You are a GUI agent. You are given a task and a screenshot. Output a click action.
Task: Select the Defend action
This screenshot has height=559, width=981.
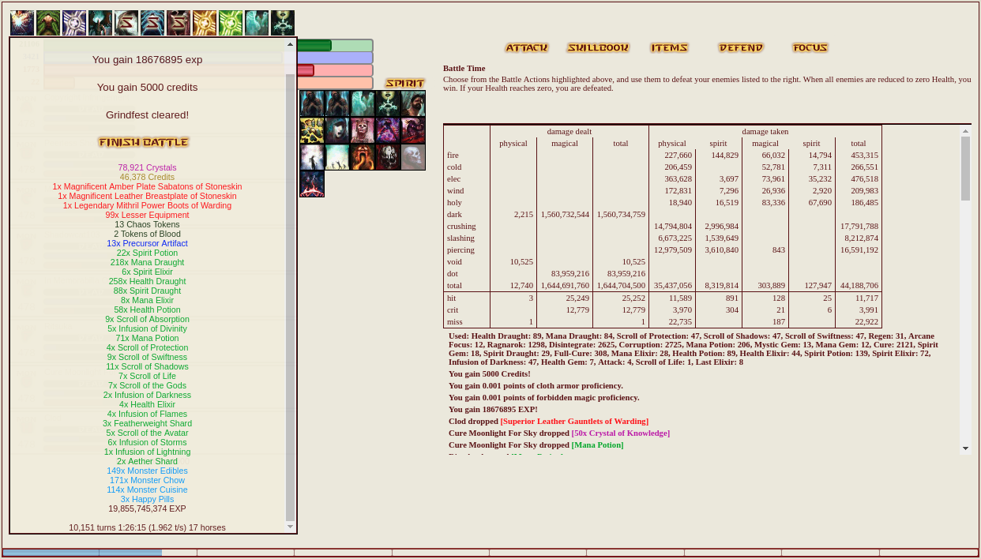tap(741, 48)
